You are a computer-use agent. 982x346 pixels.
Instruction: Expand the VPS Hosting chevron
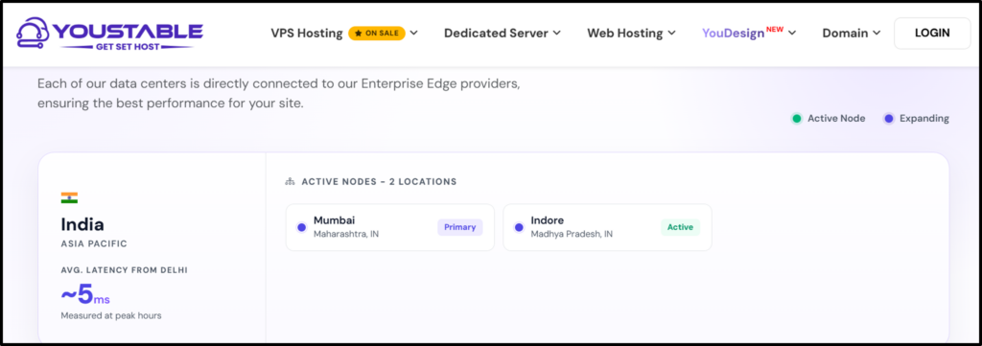(414, 34)
